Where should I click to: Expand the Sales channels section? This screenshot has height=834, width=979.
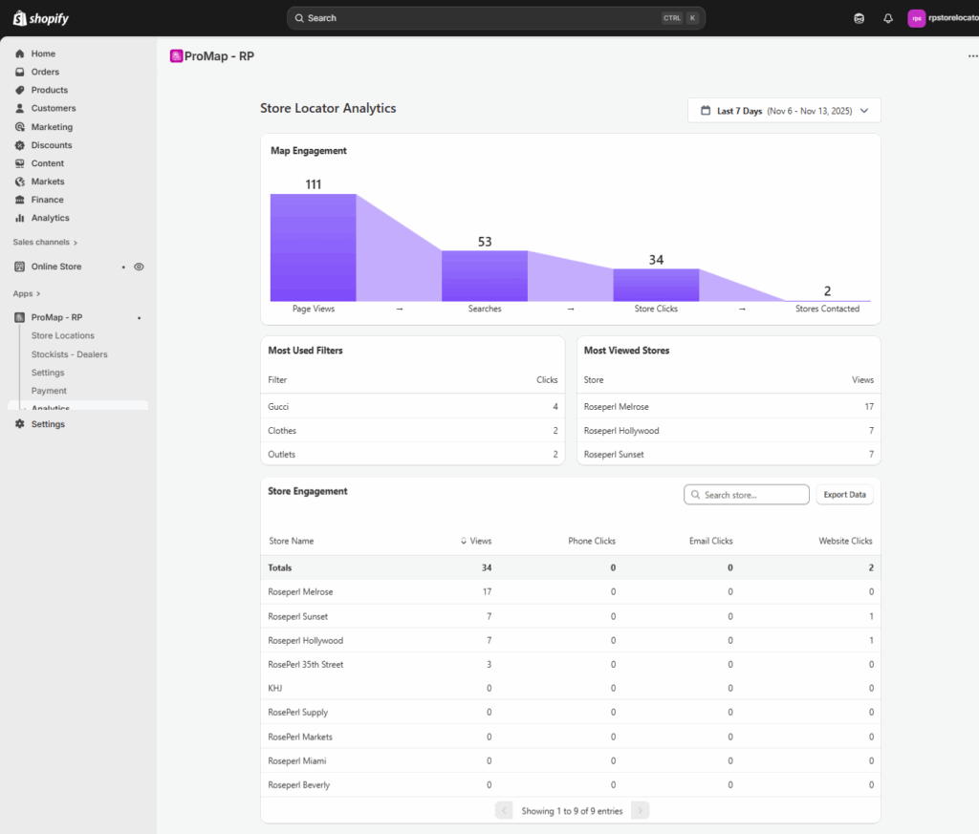tap(45, 243)
